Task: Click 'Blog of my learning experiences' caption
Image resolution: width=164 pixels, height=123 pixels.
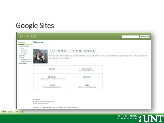Action: point(52,87)
